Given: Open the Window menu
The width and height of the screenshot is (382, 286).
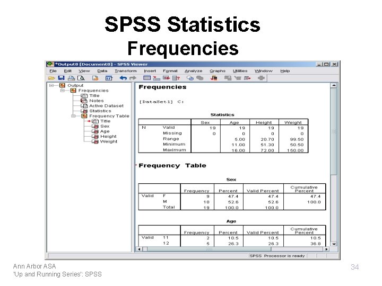Looking at the screenshot, I should pyautogui.click(x=264, y=71).
